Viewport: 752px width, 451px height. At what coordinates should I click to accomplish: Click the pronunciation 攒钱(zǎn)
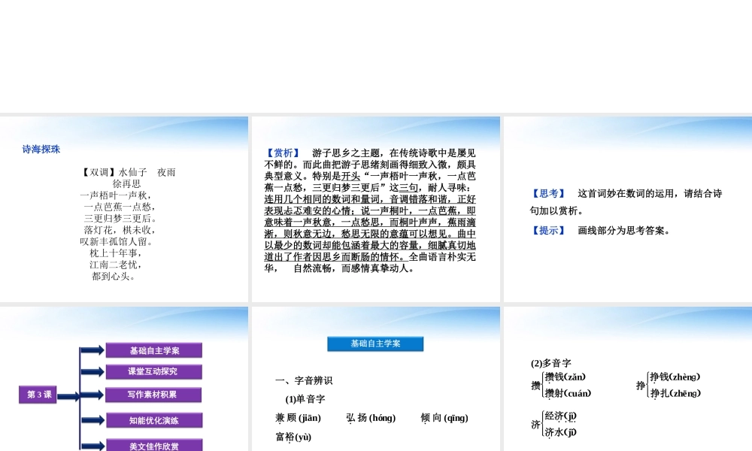tap(566, 377)
